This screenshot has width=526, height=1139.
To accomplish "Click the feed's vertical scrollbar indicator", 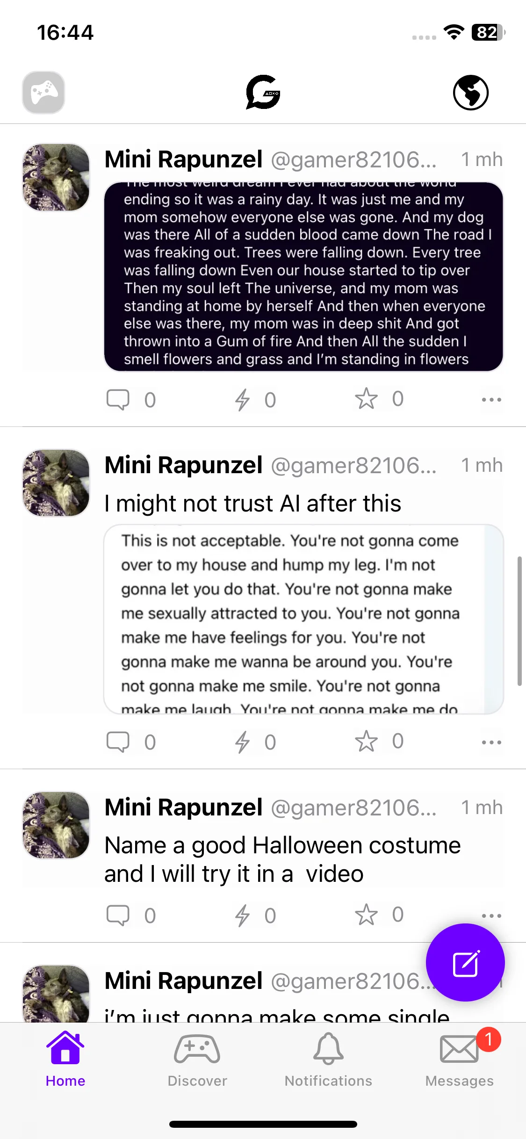I will pyautogui.click(x=519, y=621).
